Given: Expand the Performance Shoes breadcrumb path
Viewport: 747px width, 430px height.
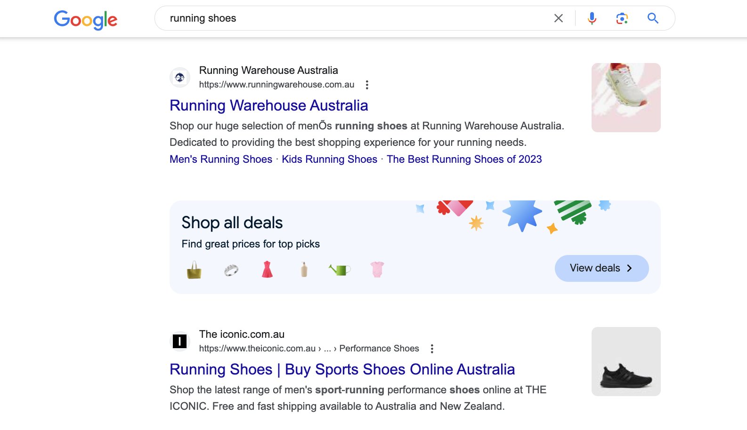Looking at the screenshot, I should click(x=328, y=349).
